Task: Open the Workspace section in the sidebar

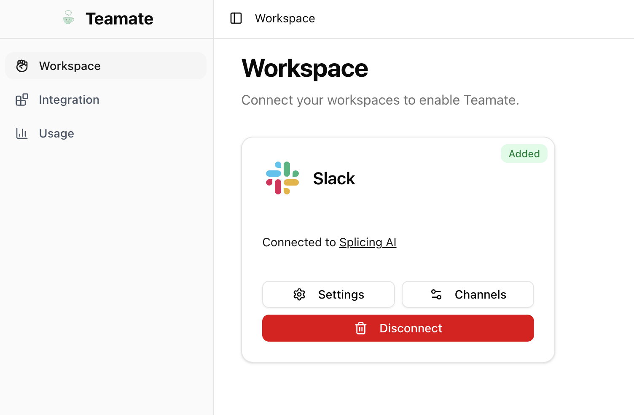Action: tap(70, 66)
